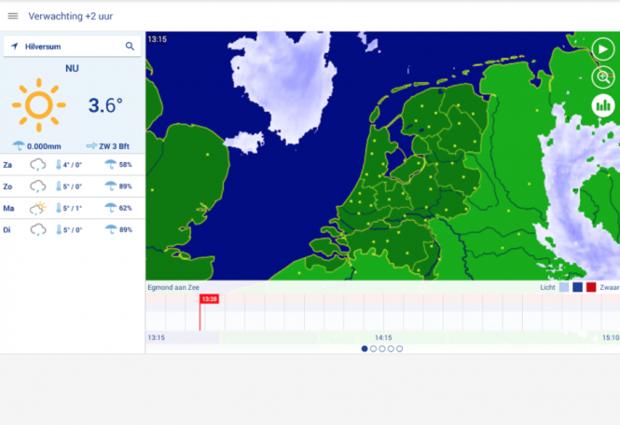The width and height of the screenshot is (620, 425).
Task: Click the NU heading
Action: (x=72, y=68)
